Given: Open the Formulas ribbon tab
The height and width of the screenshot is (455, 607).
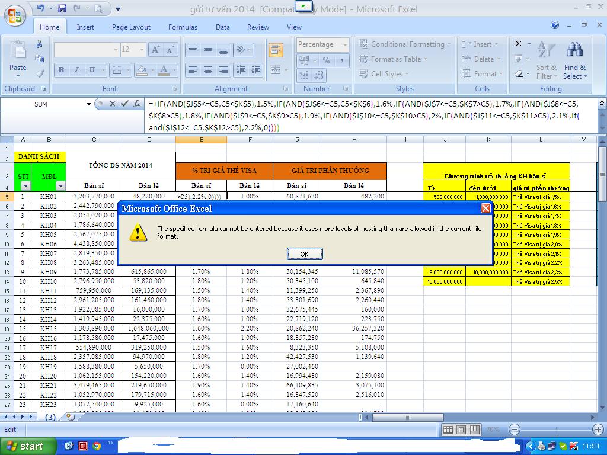Looking at the screenshot, I should [x=183, y=27].
